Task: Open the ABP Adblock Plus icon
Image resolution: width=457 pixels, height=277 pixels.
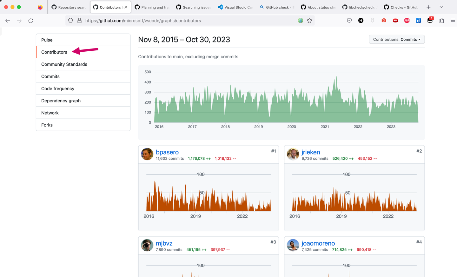Action: (x=407, y=21)
